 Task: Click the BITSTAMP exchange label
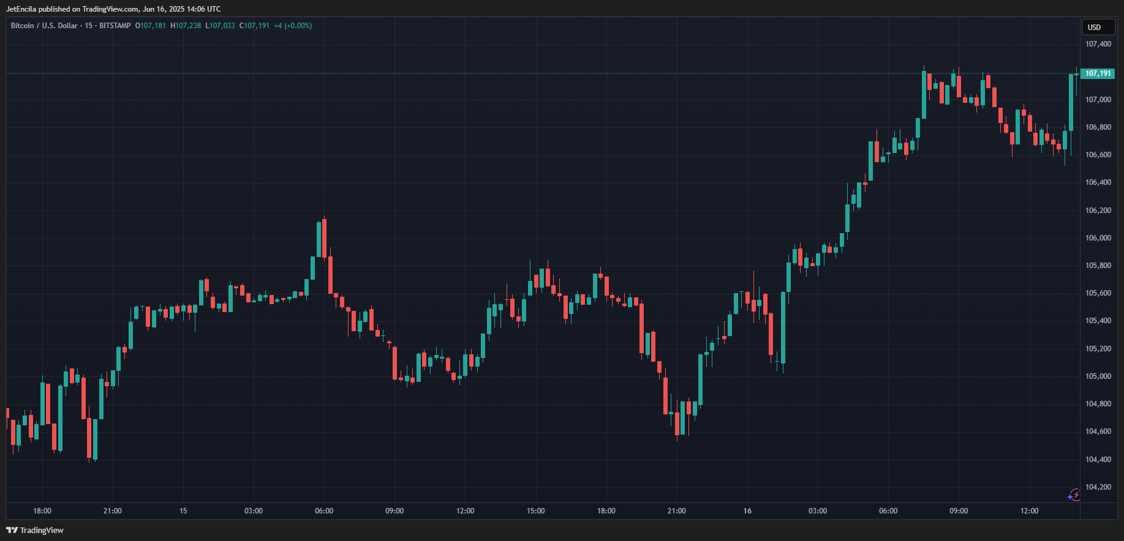pos(115,26)
